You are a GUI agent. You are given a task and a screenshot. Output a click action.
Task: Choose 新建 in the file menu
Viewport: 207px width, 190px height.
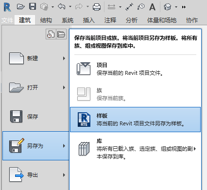36,58
